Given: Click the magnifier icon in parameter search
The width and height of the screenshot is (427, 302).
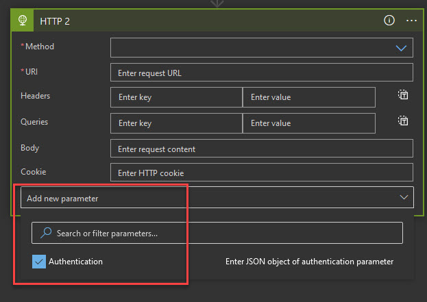Looking at the screenshot, I should click(46, 233).
